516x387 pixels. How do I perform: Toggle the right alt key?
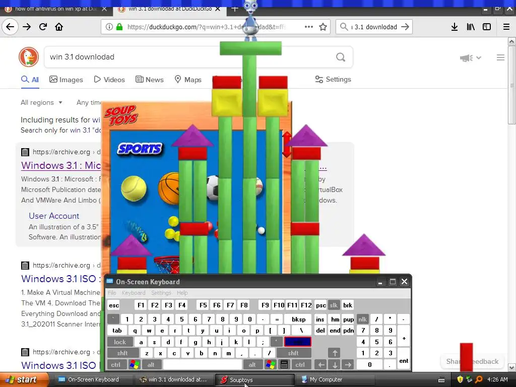pos(252,365)
